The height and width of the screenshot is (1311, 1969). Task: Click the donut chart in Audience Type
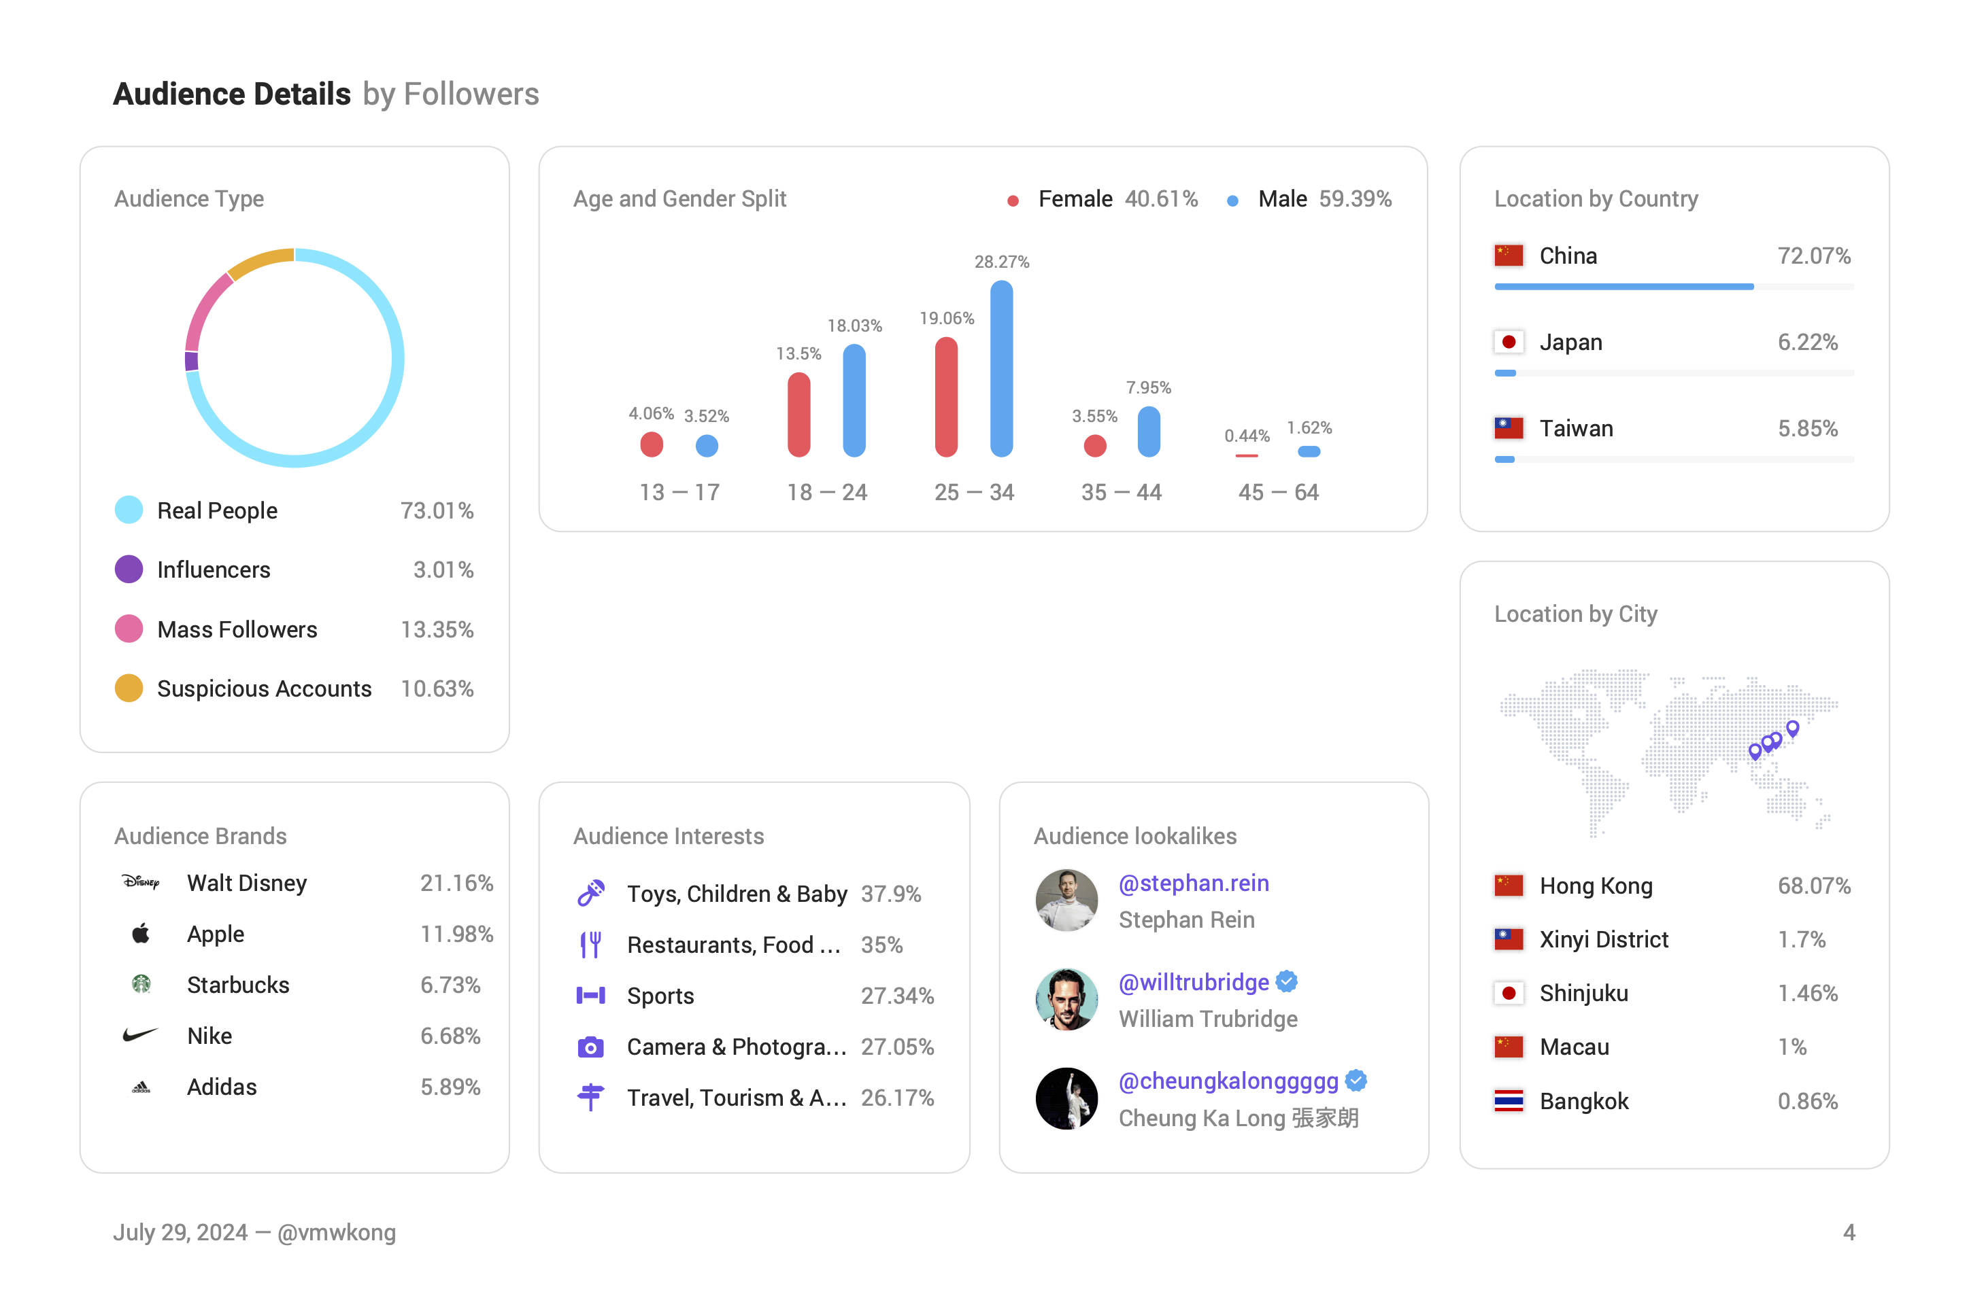tap(294, 358)
